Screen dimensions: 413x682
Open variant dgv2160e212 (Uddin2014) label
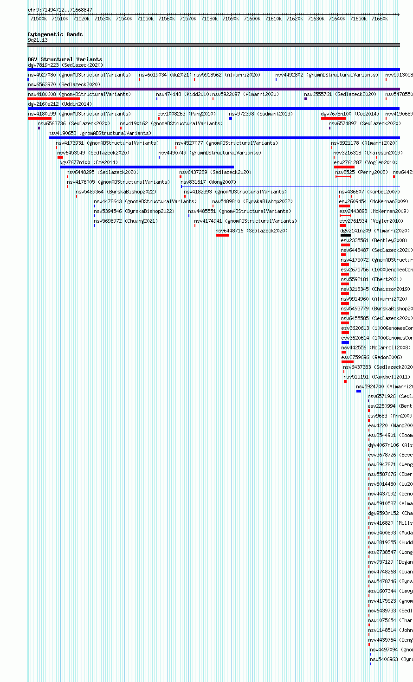click(60, 104)
